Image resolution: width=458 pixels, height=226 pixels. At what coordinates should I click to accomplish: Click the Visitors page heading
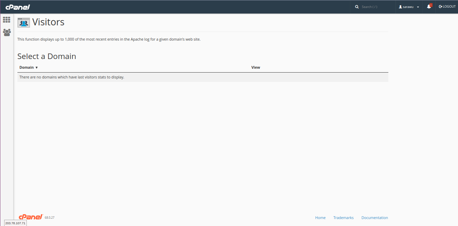(x=48, y=22)
